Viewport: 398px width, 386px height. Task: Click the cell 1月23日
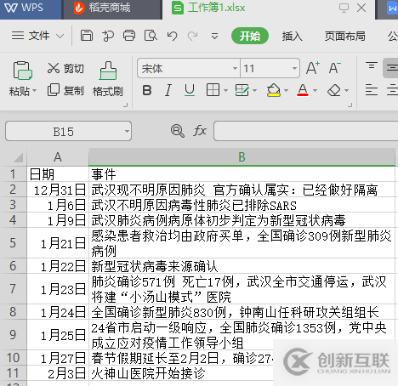(58, 289)
